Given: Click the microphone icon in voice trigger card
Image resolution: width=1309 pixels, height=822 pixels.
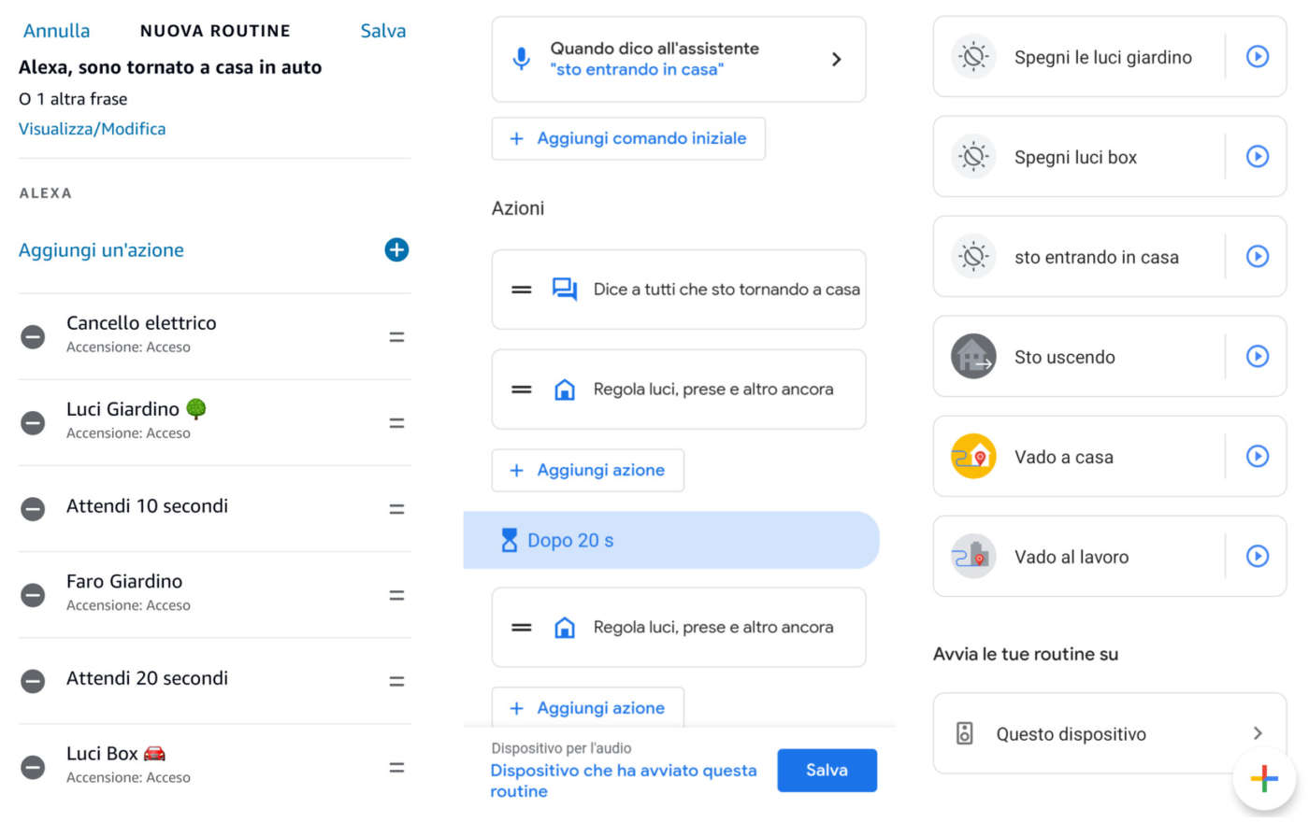Looking at the screenshot, I should [x=522, y=59].
